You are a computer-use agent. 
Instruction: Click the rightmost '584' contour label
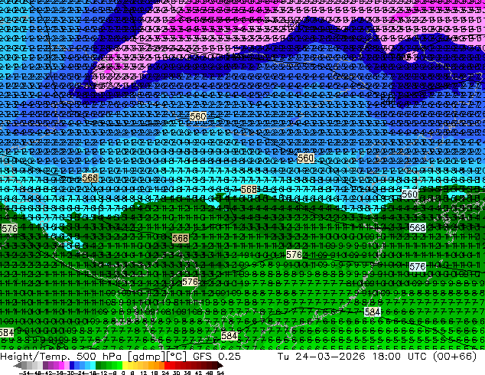373,312
